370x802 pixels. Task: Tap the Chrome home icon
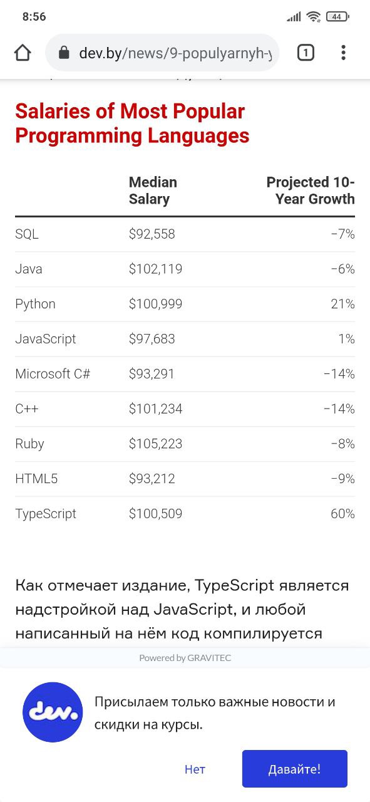coord(23,53)
